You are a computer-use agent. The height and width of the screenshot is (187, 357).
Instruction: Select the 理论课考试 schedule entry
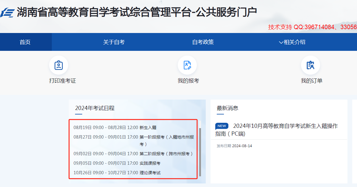[150, 173]
